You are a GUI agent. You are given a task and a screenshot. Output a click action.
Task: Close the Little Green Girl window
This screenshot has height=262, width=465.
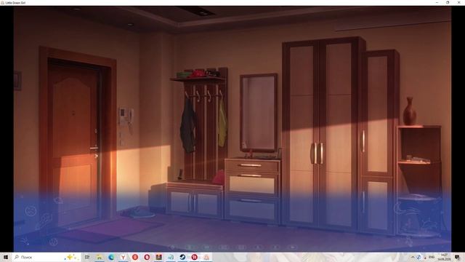pos(458,3)
